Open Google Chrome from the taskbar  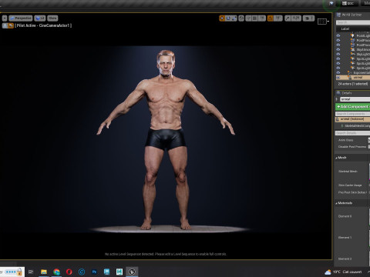pos(56,272)
